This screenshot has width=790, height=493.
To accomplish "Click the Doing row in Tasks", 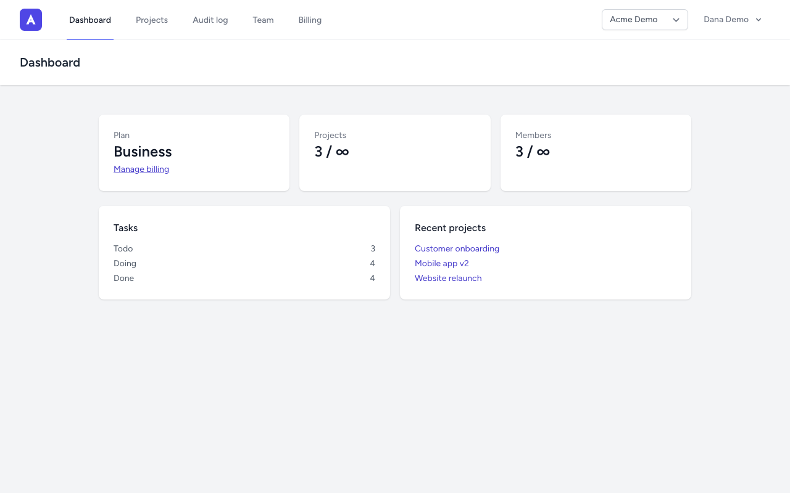I will [x=244, y=263].
